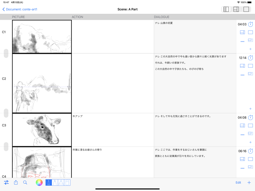Select the split frame layout icon in C1

tap(242, 32)
